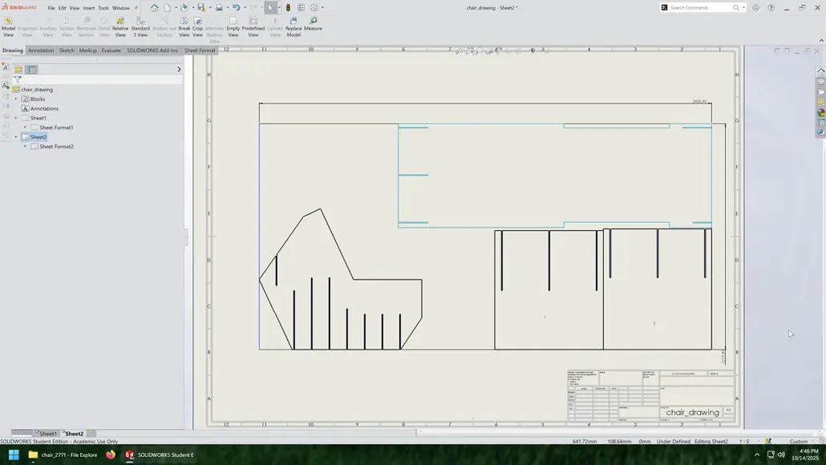Expand the Sheet Format2 tree node
826x465 pixels.
tap(25, 146)
